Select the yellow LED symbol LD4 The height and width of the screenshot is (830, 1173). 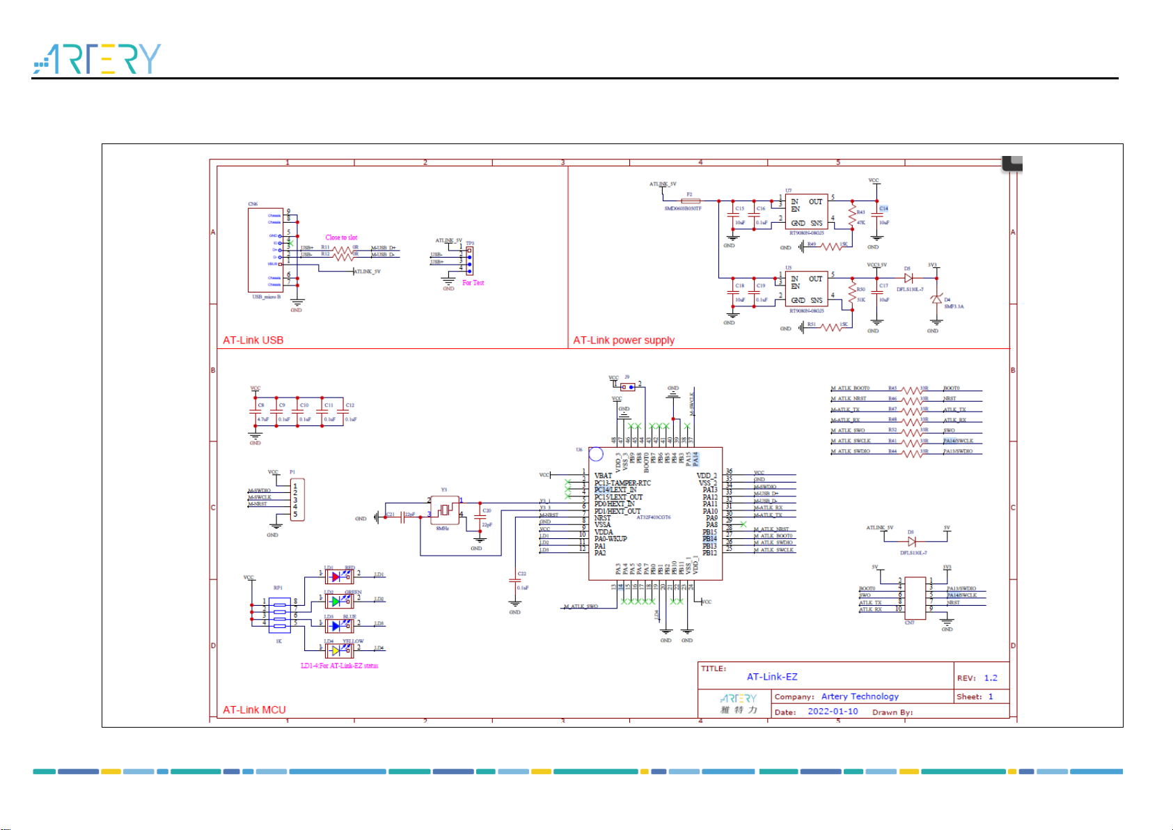tap(339, 650)
